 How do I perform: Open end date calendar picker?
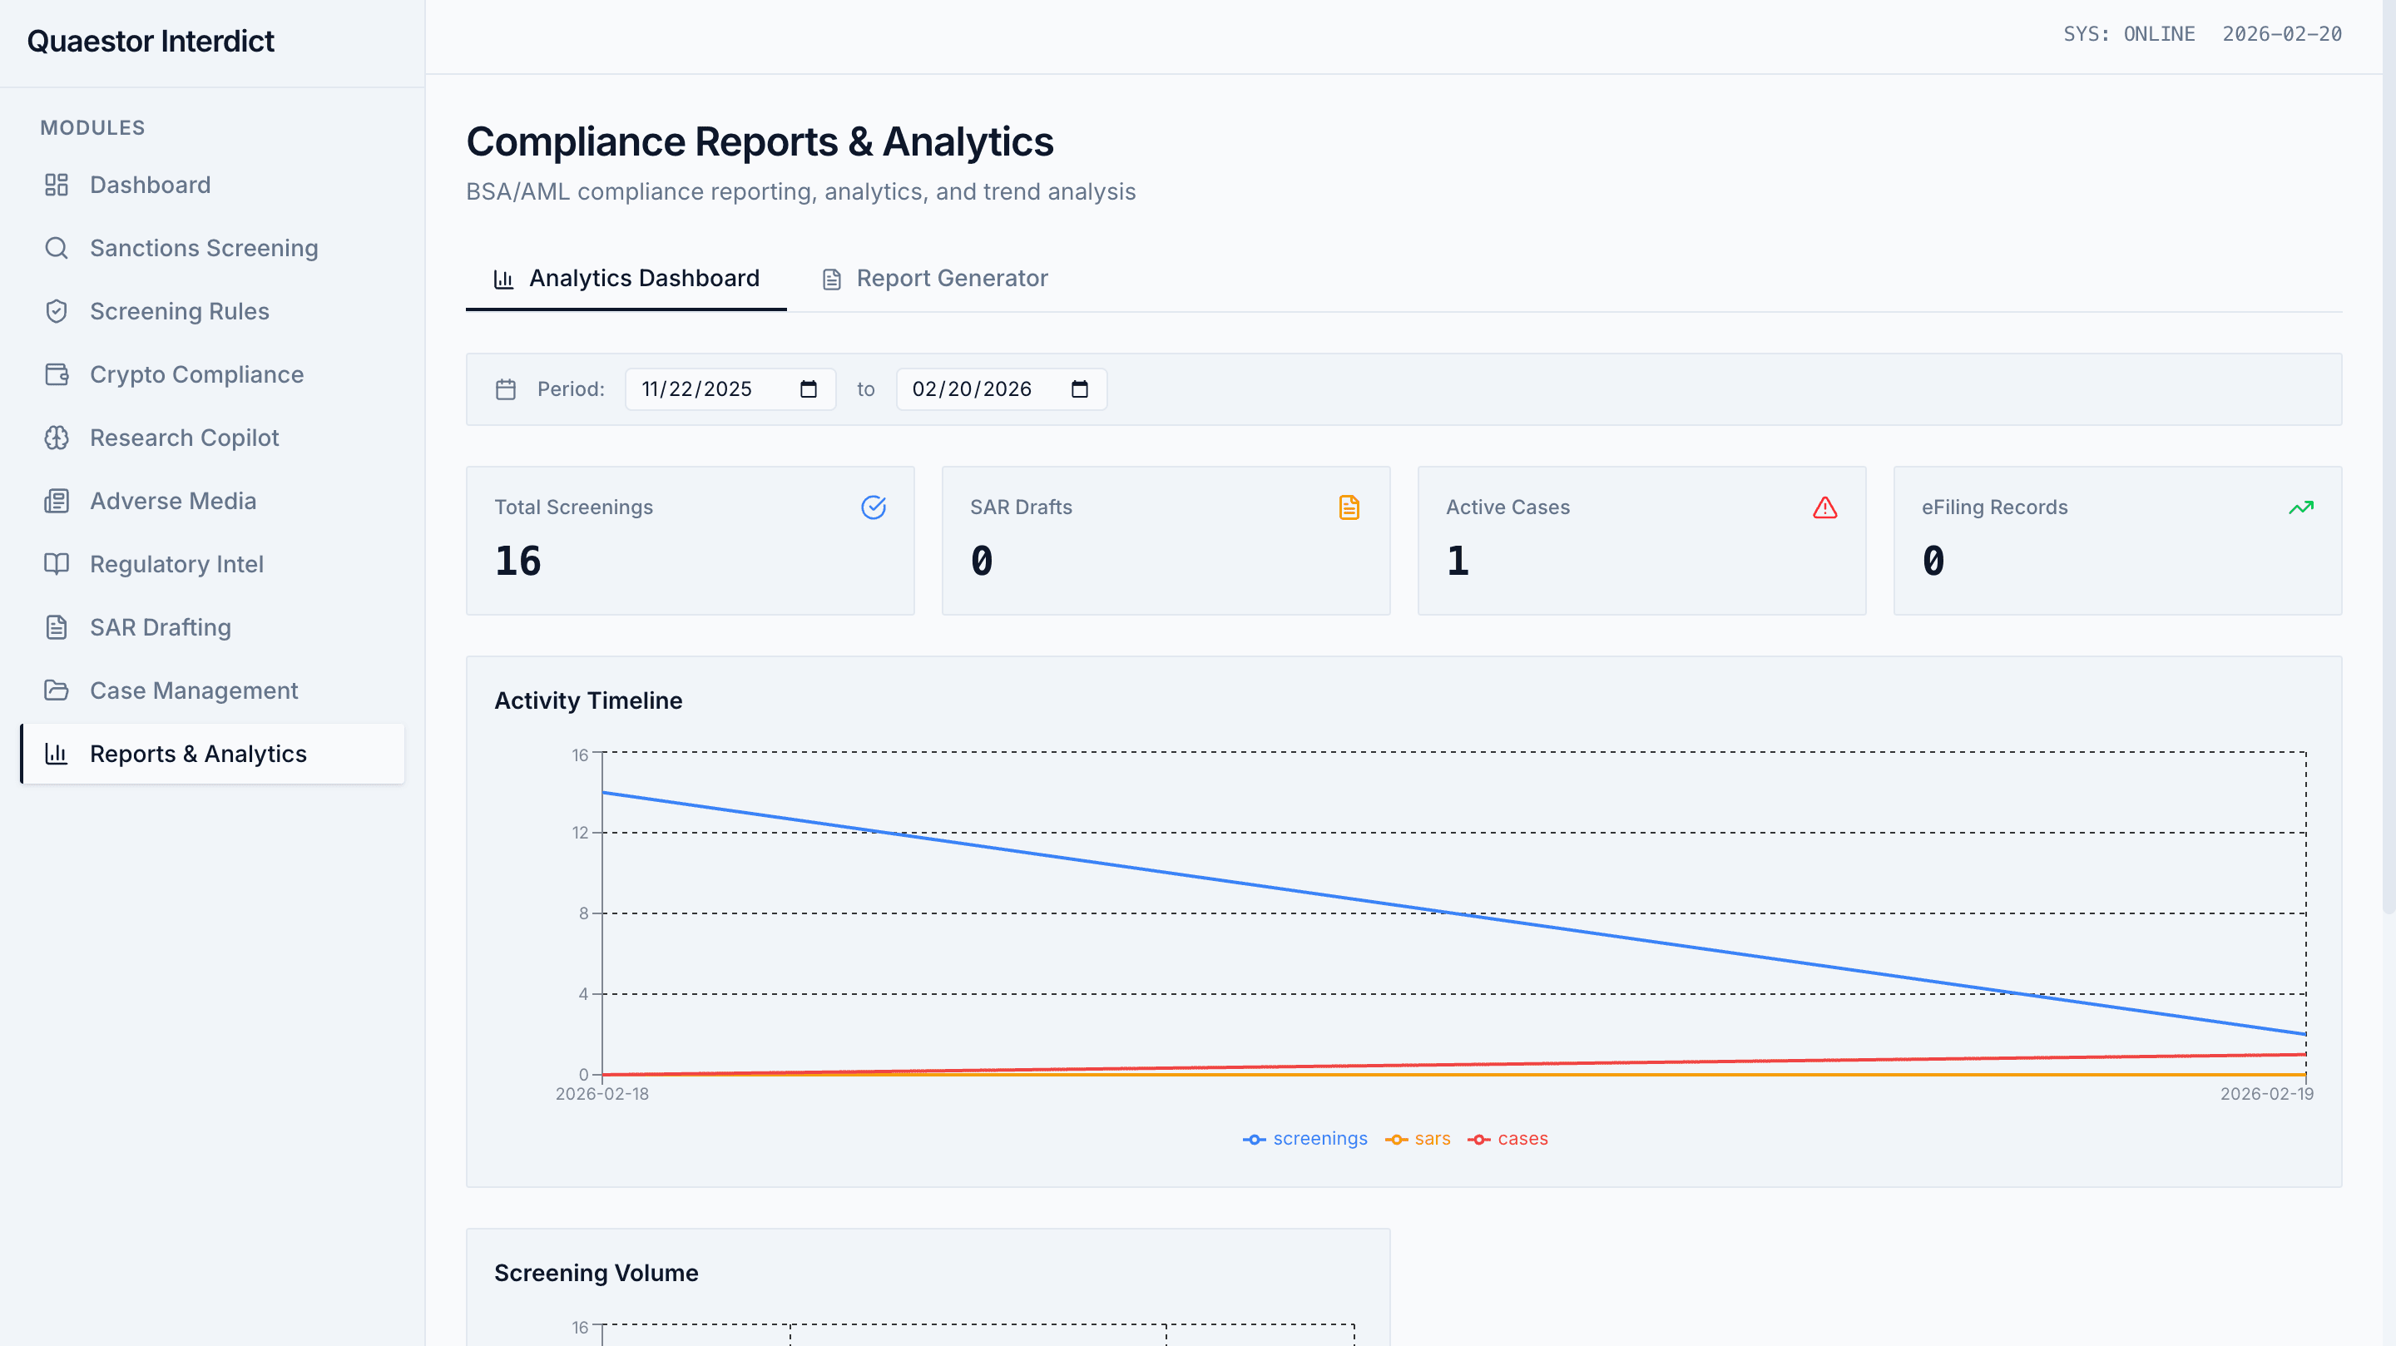tap(1079, 390)
